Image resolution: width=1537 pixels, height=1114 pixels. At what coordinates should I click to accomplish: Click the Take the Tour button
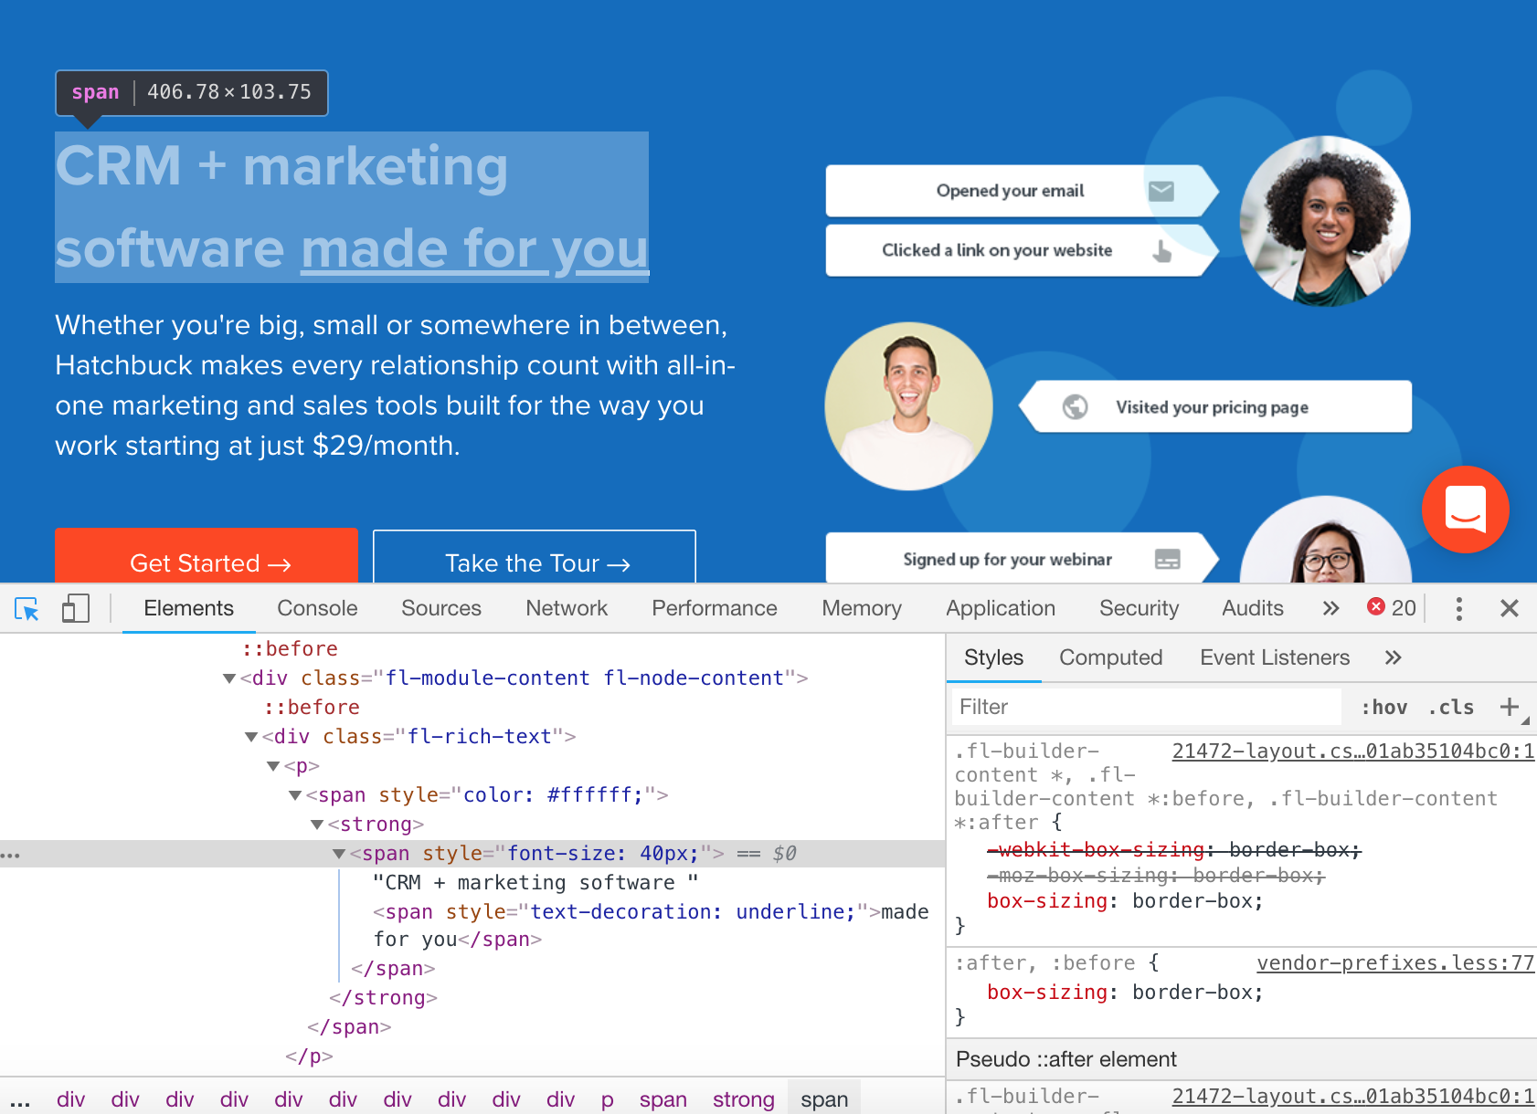pyautogui.click(x=535, y=556)
